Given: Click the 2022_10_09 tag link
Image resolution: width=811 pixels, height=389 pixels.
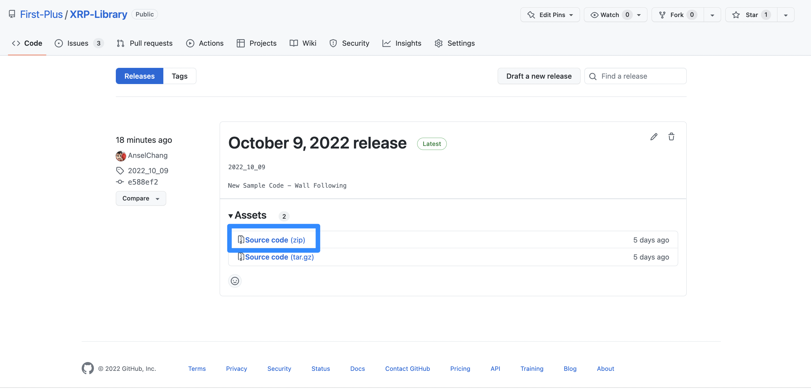Looking at the screenshot, I should 148,171.
